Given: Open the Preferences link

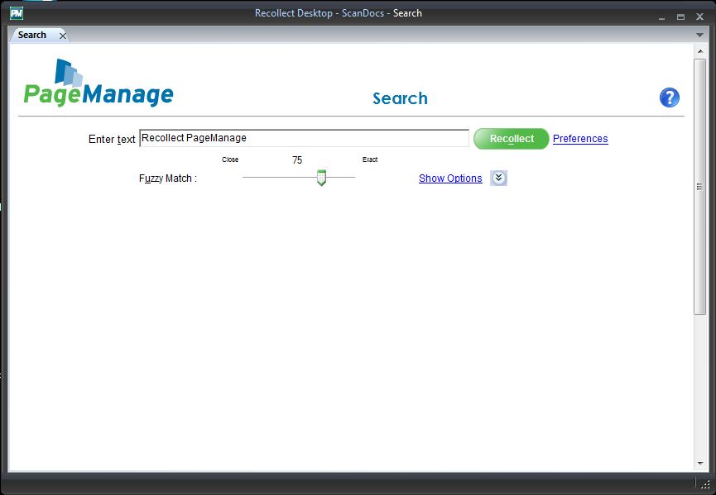Looking at the screenshot, I should tap(579, 139).
